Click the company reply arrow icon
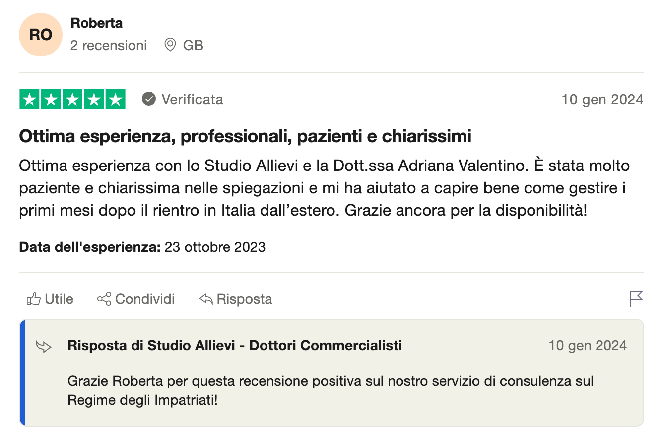Image resolution: width=664 pixels, height=443 pixels. pyautogui.click(x=44, y=346)
